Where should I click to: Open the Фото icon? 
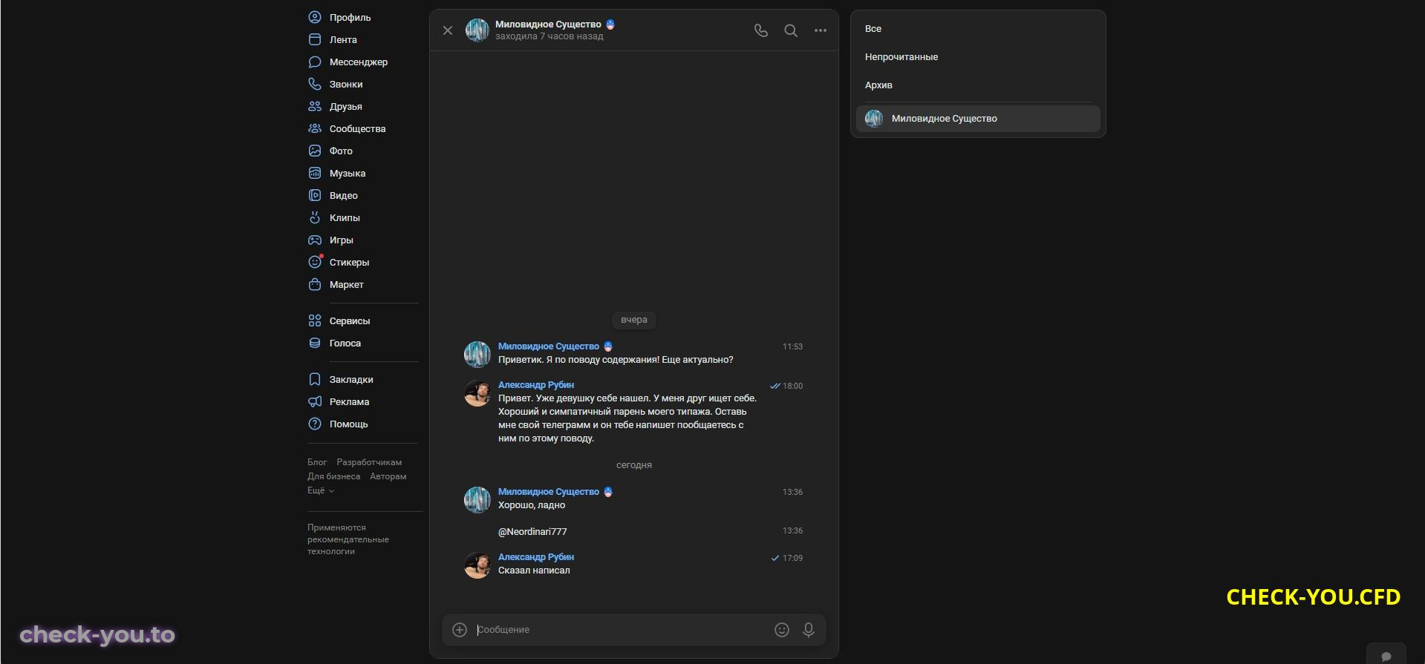click(315, 151)
